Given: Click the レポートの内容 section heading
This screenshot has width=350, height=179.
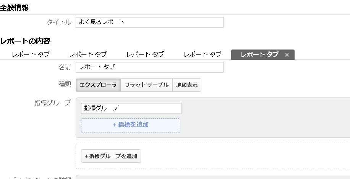Looking at the screenshot, I should [25, 41].
